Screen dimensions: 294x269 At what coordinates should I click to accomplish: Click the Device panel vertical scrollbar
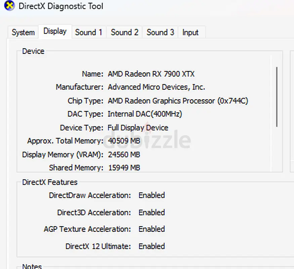pos(277,97)
